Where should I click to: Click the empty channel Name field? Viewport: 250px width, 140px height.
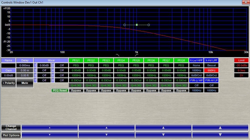click(x=9, y=65)
